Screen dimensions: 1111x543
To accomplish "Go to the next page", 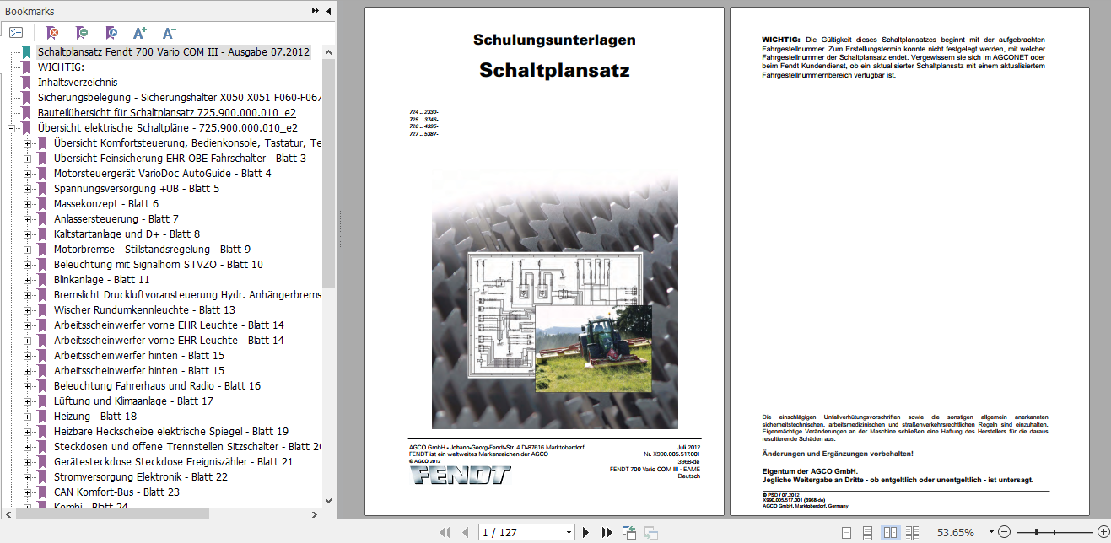I will 586,532.
